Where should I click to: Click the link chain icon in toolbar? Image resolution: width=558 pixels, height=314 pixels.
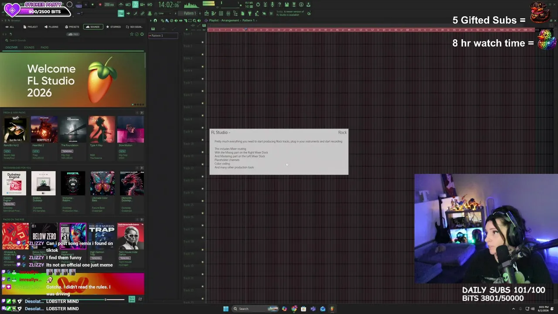click(x=142, y=14)
